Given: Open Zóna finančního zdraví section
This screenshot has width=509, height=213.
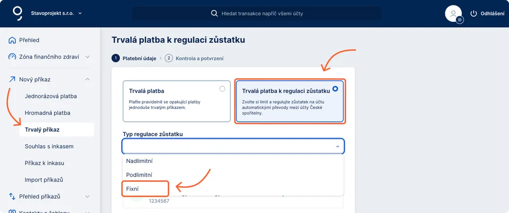Looking at the screenshot, I should 49,56.
